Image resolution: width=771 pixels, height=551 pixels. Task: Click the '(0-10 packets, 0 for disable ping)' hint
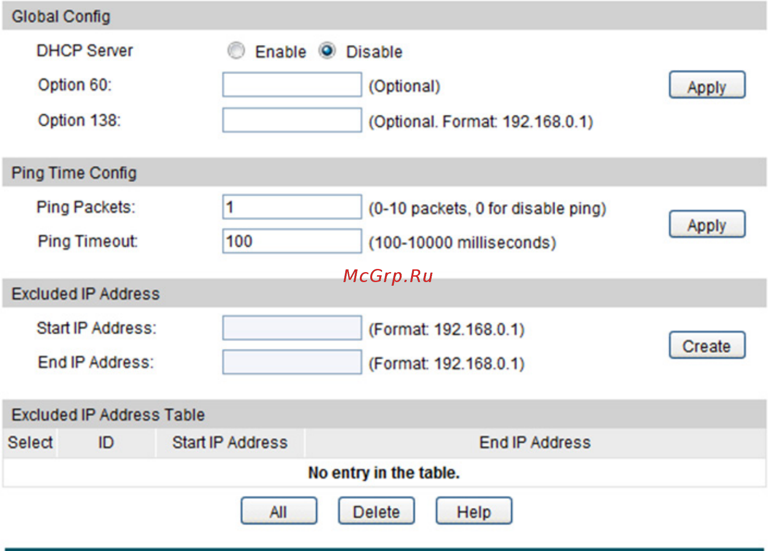click(x=487, y=209)
